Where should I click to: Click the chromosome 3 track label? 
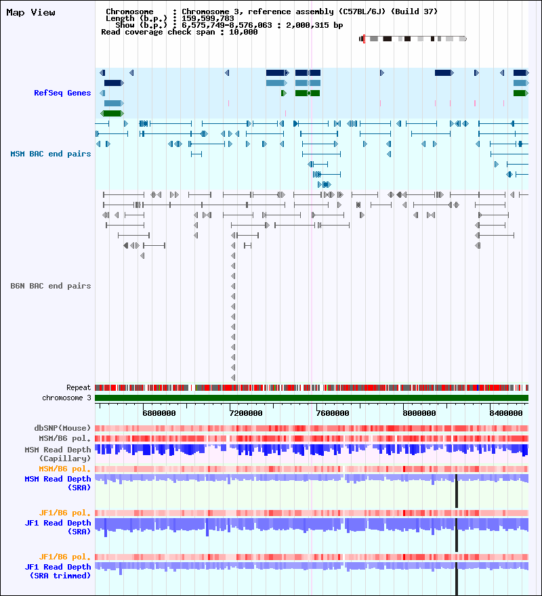tap(66, 398)
